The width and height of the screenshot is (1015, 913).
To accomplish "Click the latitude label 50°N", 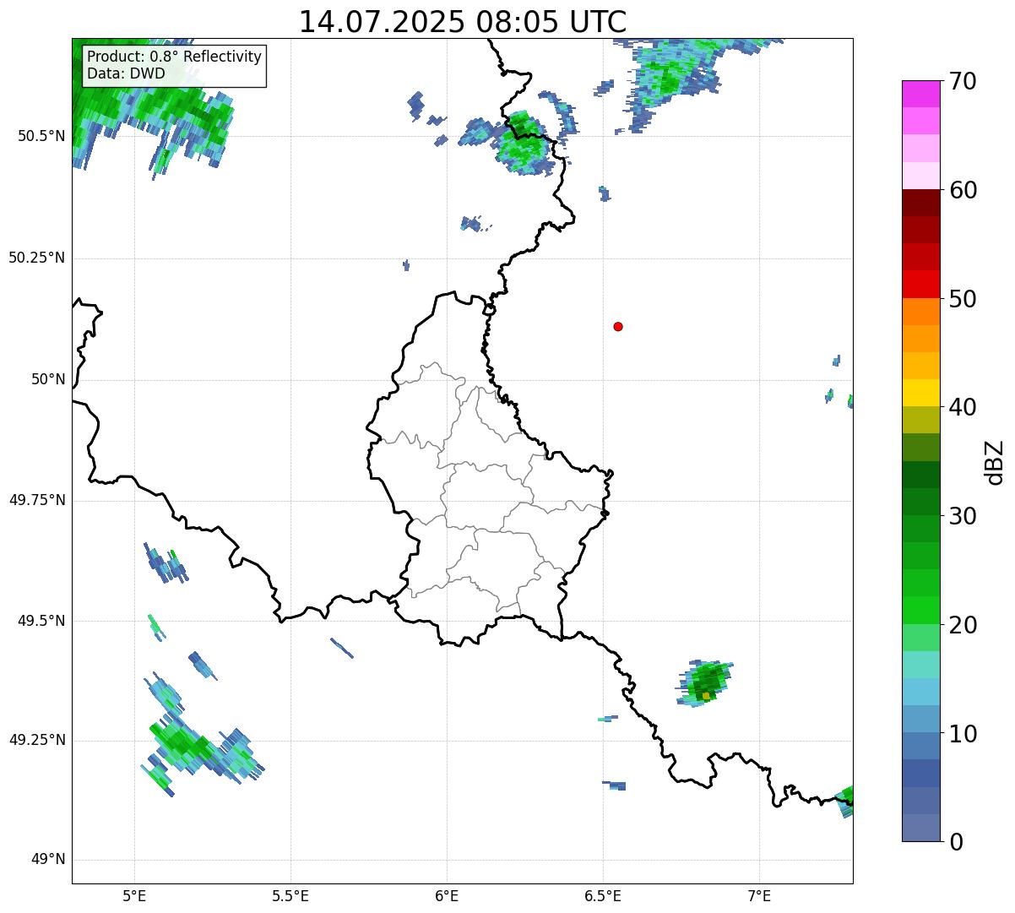I will click(x=48, y=379).
